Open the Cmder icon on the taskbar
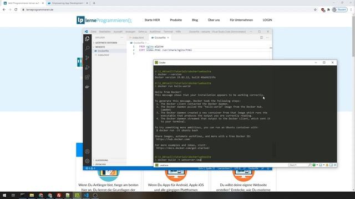The image size is (355, 199). pyautogui.click(x=77, y=195)
